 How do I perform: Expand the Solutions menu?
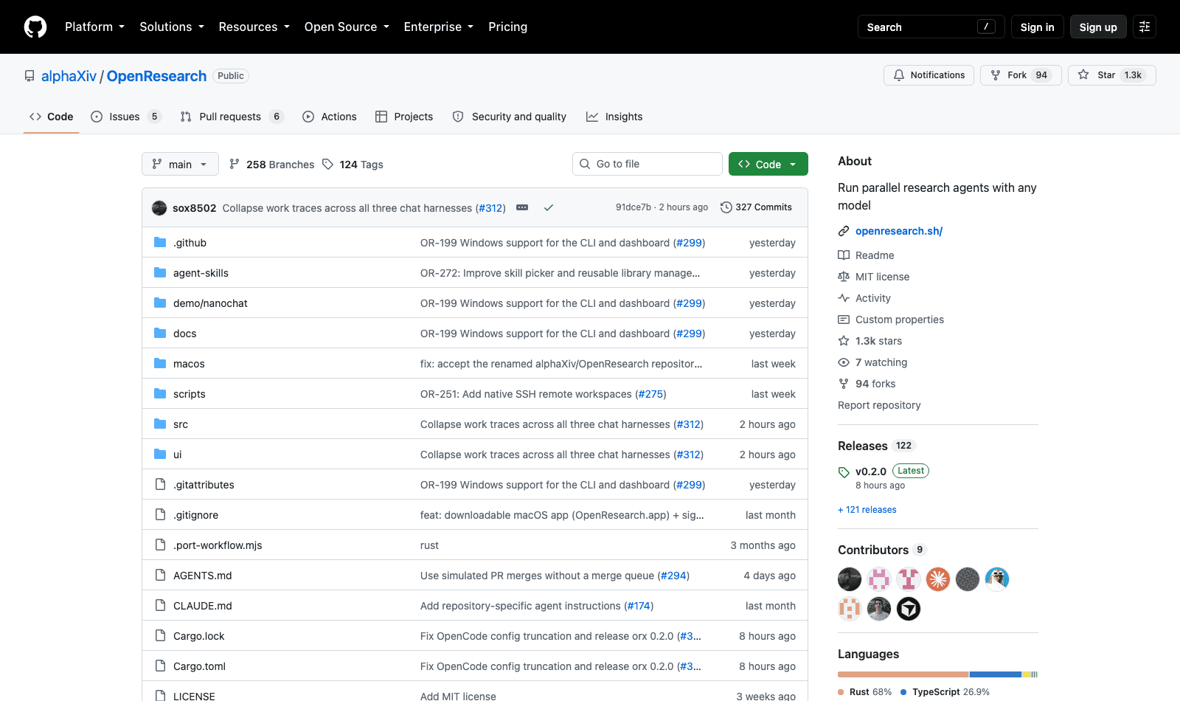click(x=172, y=27)
